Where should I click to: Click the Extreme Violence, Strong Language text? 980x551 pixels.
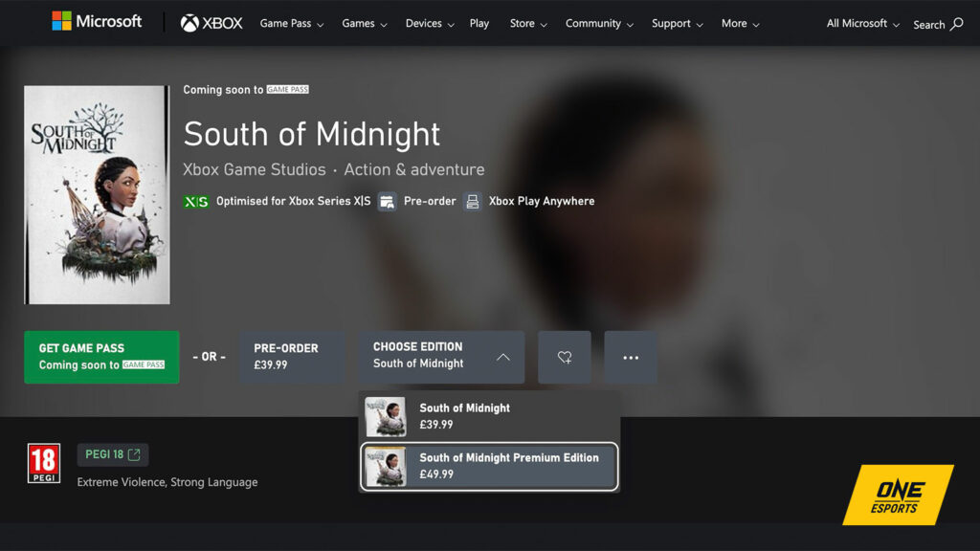click(x=167, y=482)
